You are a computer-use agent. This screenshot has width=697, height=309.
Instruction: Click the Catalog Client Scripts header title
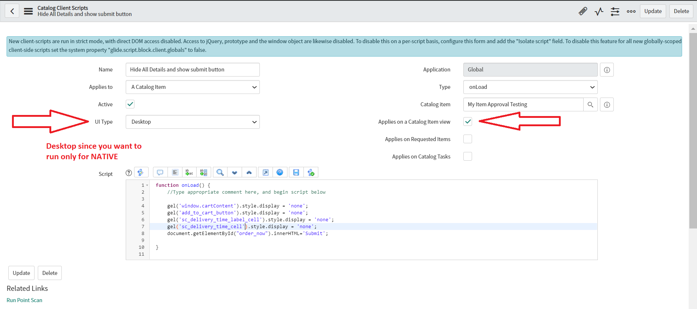(63, 8)
